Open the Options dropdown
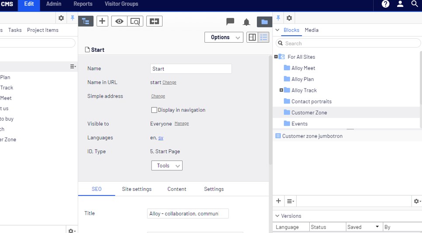 [224, 37]
